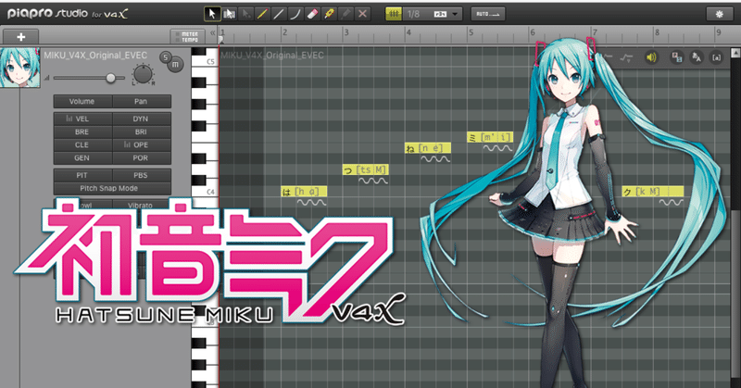Click the flat pitch line icon
Screen dimensions: 741x388
607,57
